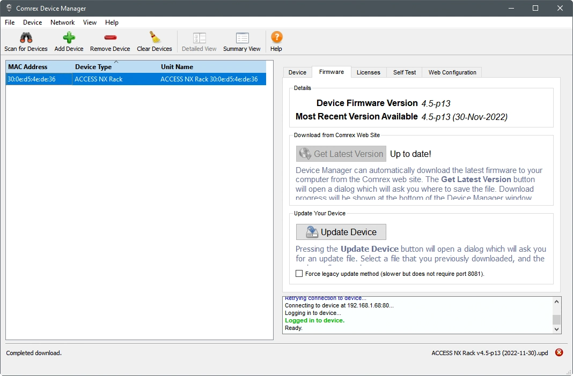
Task: Click the Scan for Devices binoculars icon
Action: pyautogui.click(x=26, y=37)
